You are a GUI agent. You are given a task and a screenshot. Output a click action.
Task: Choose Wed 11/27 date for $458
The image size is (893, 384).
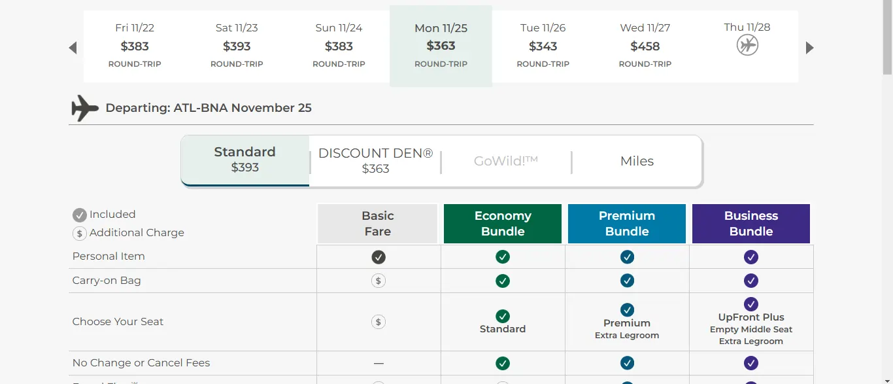[x=645, y=46]
